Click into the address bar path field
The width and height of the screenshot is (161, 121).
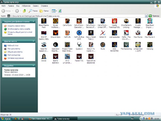(76, 16)
